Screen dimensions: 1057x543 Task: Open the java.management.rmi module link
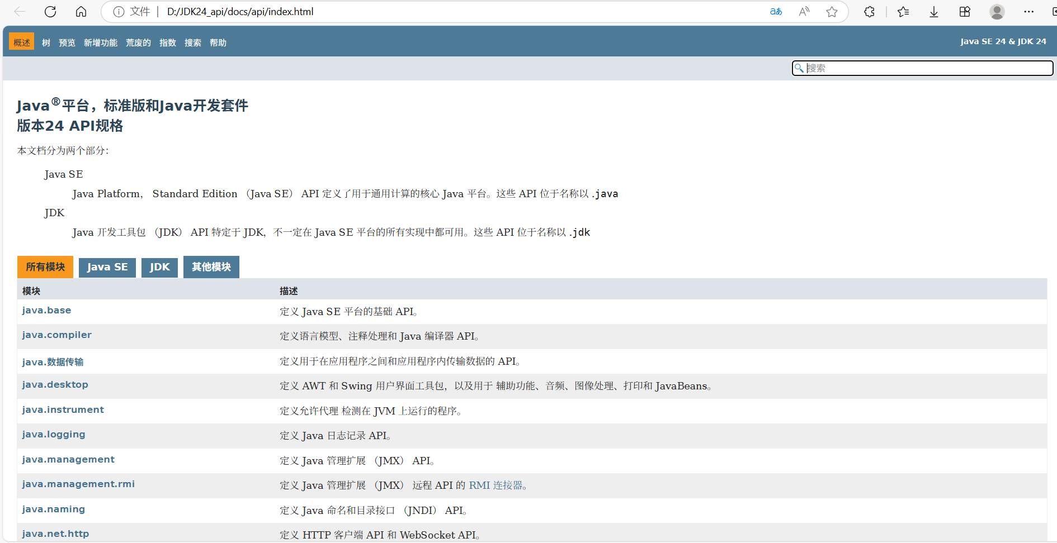(x=78, y=484)
